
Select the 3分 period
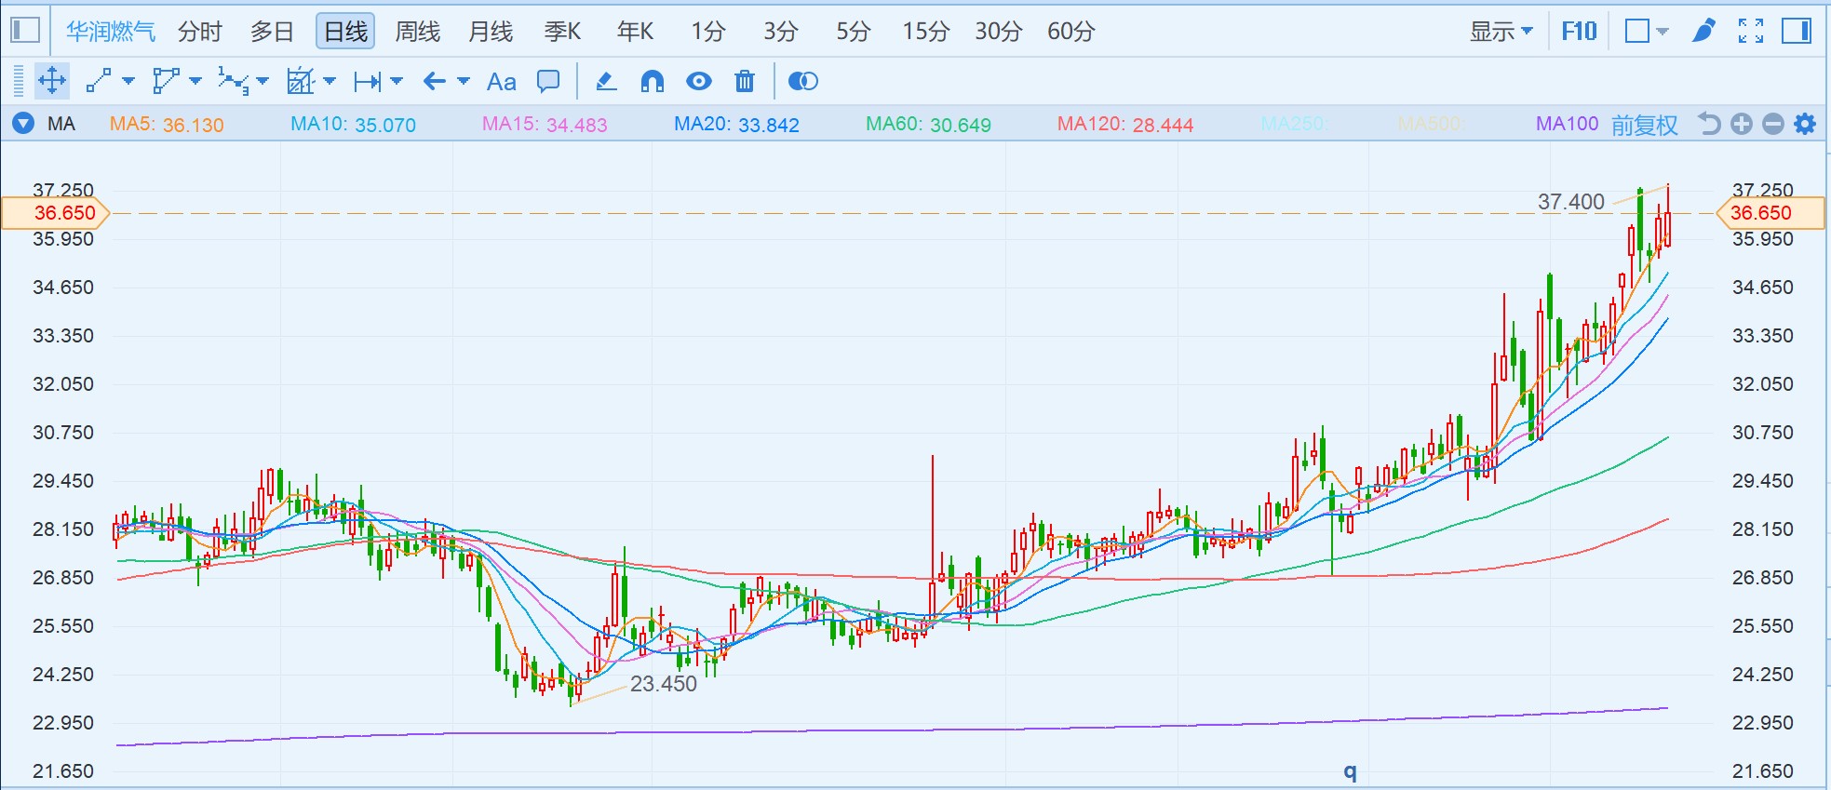[781, 32]
